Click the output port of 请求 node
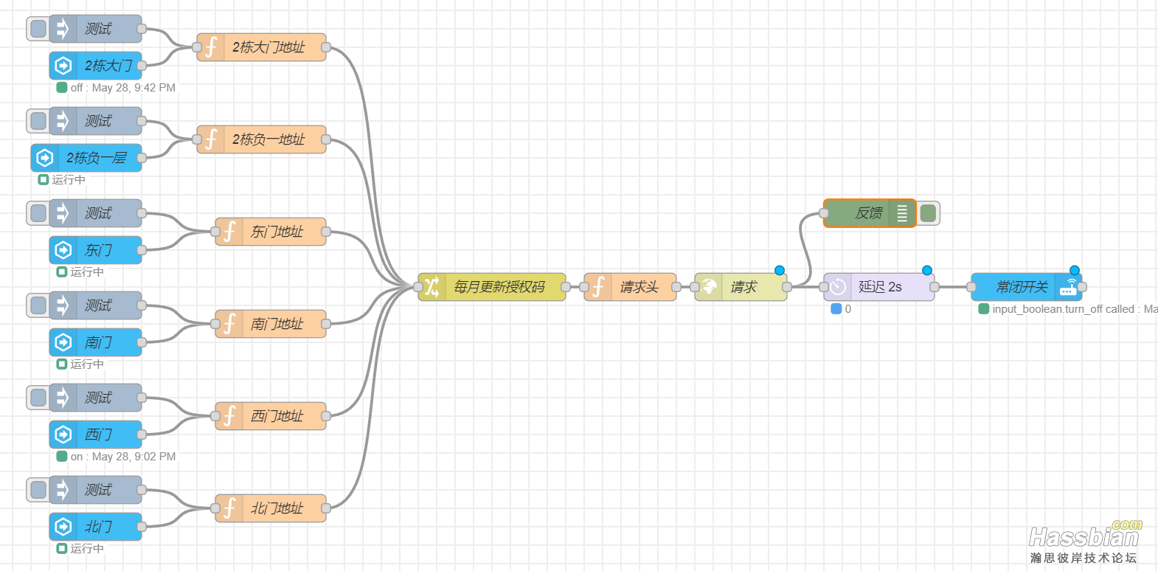1158x571 pixels. click(787, 287)
